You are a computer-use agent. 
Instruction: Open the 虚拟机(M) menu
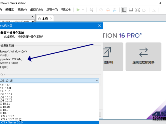point(36,9)
